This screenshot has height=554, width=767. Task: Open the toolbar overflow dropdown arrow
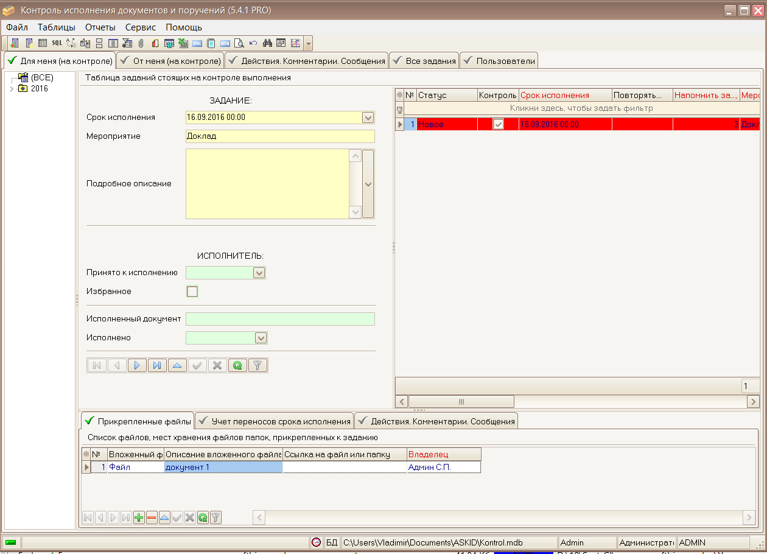coord(309,43)
